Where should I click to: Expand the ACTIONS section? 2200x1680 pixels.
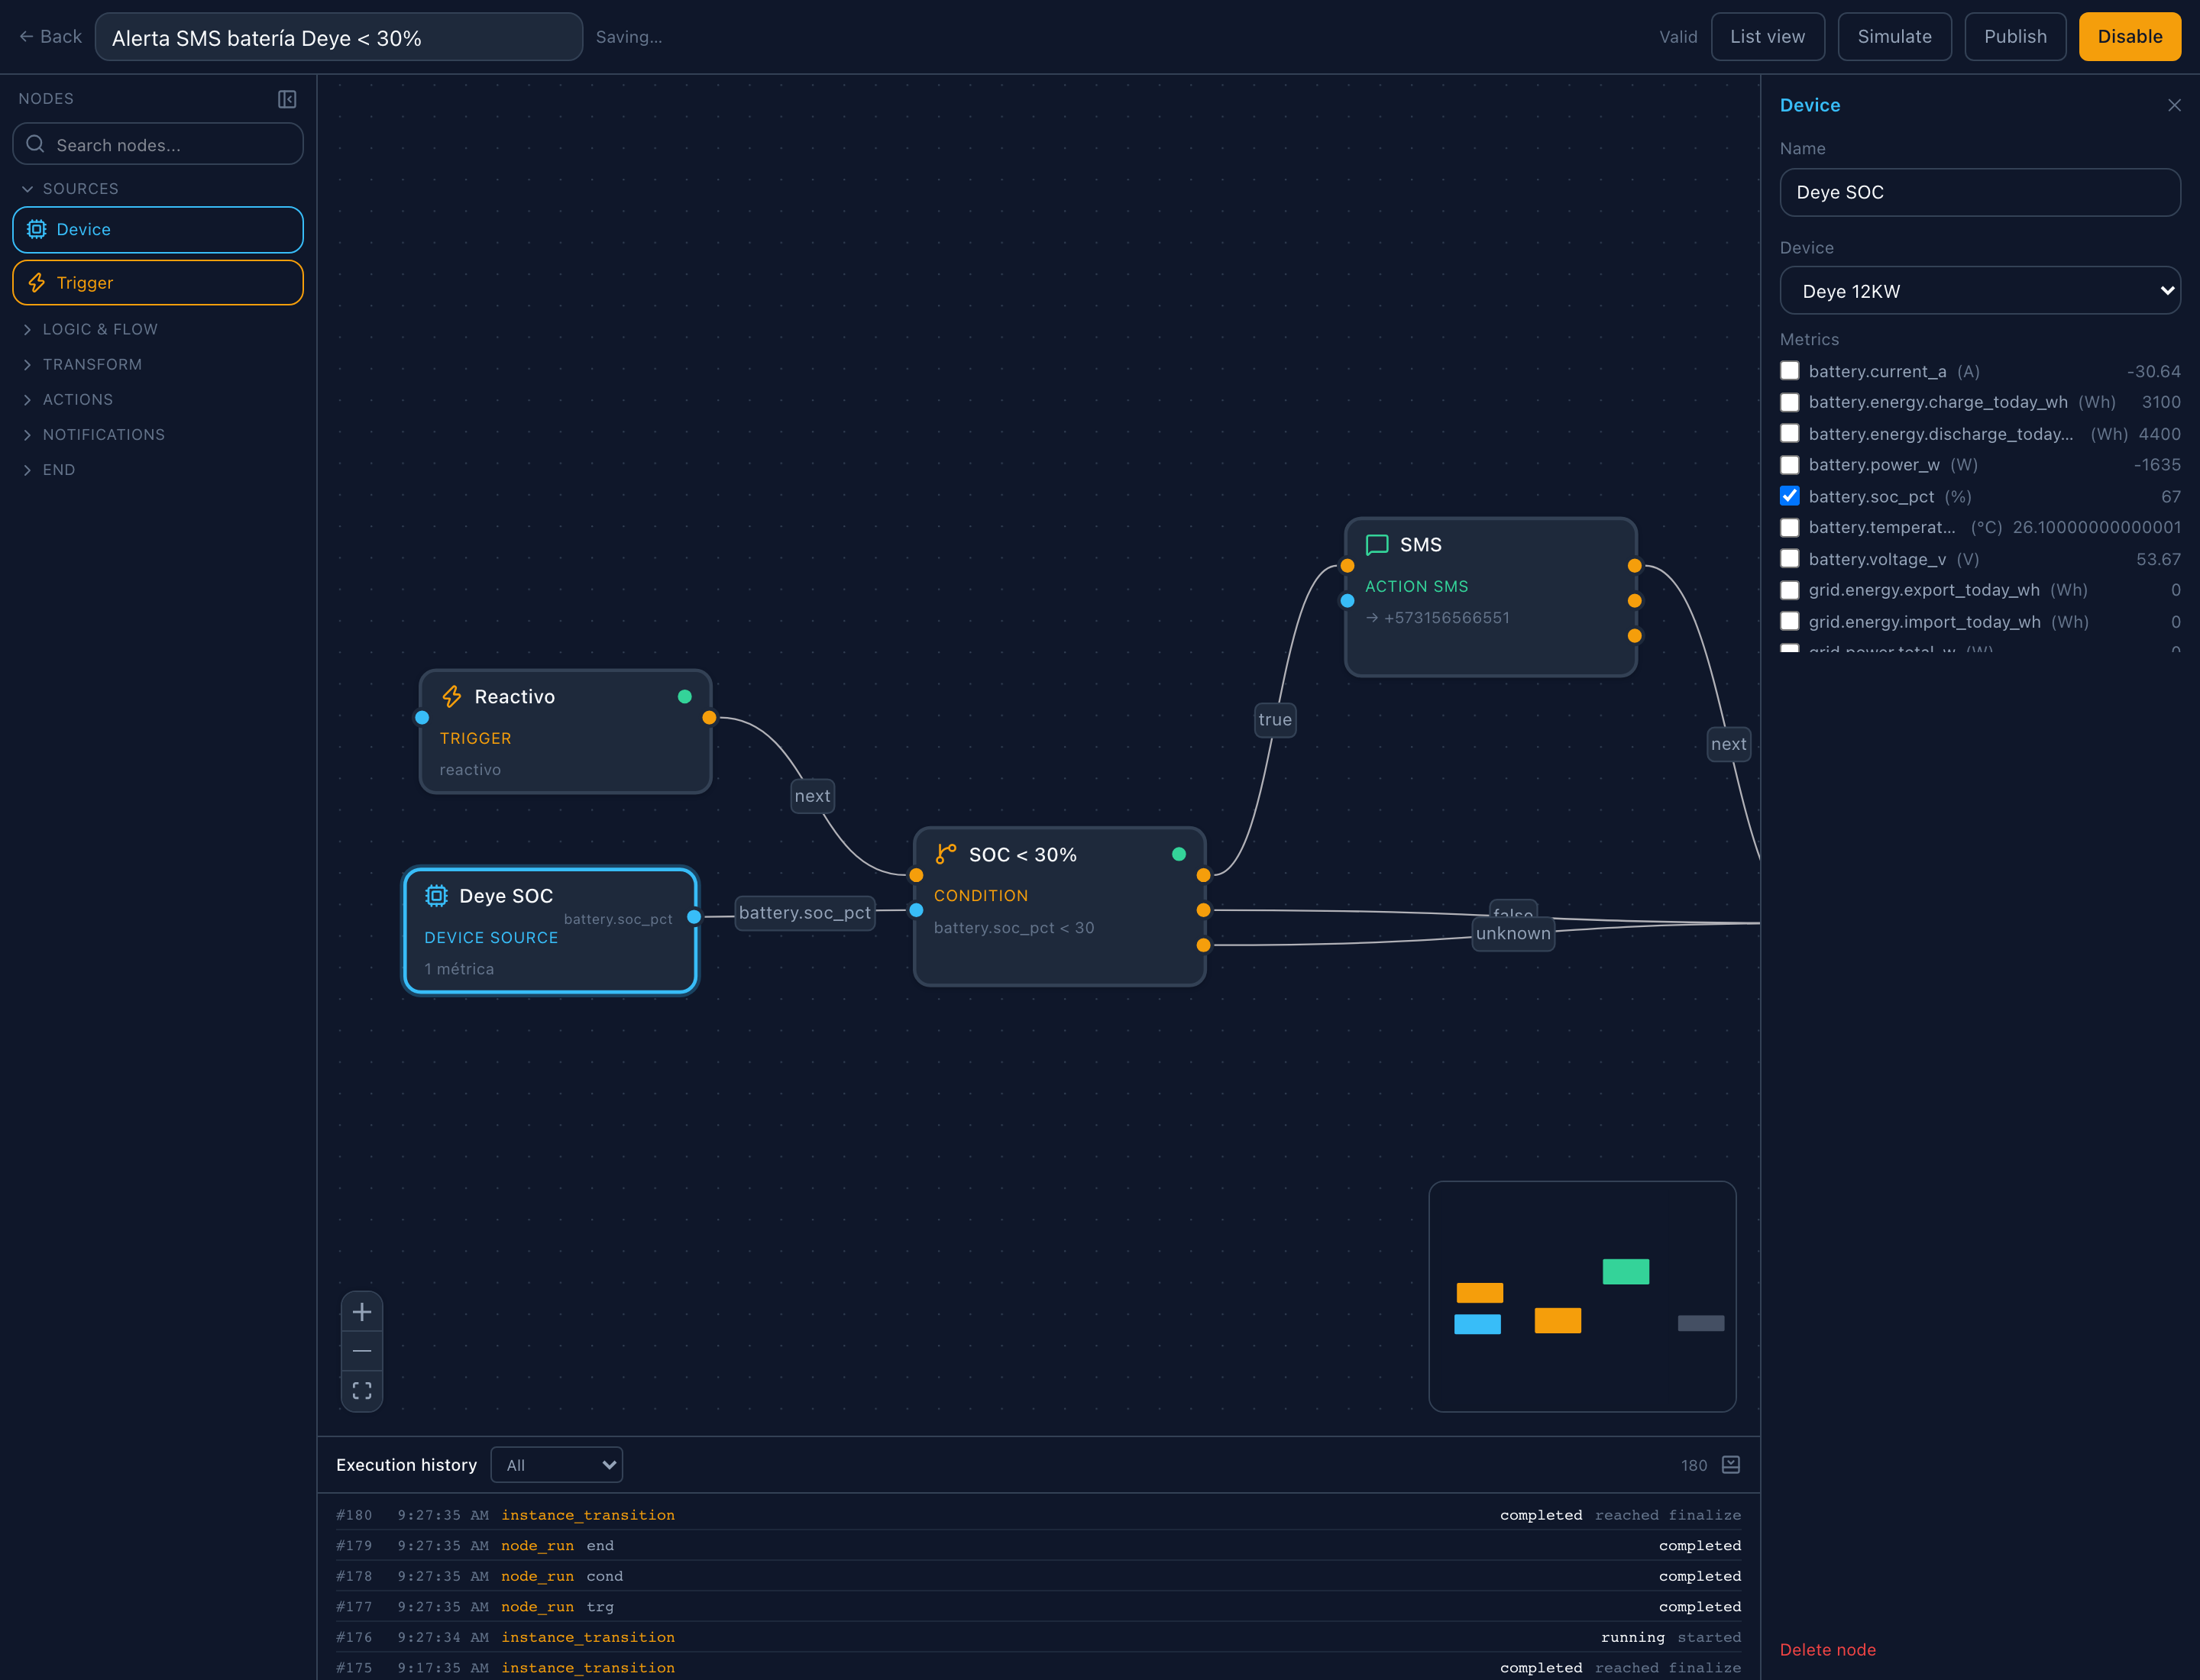point(67,399)
